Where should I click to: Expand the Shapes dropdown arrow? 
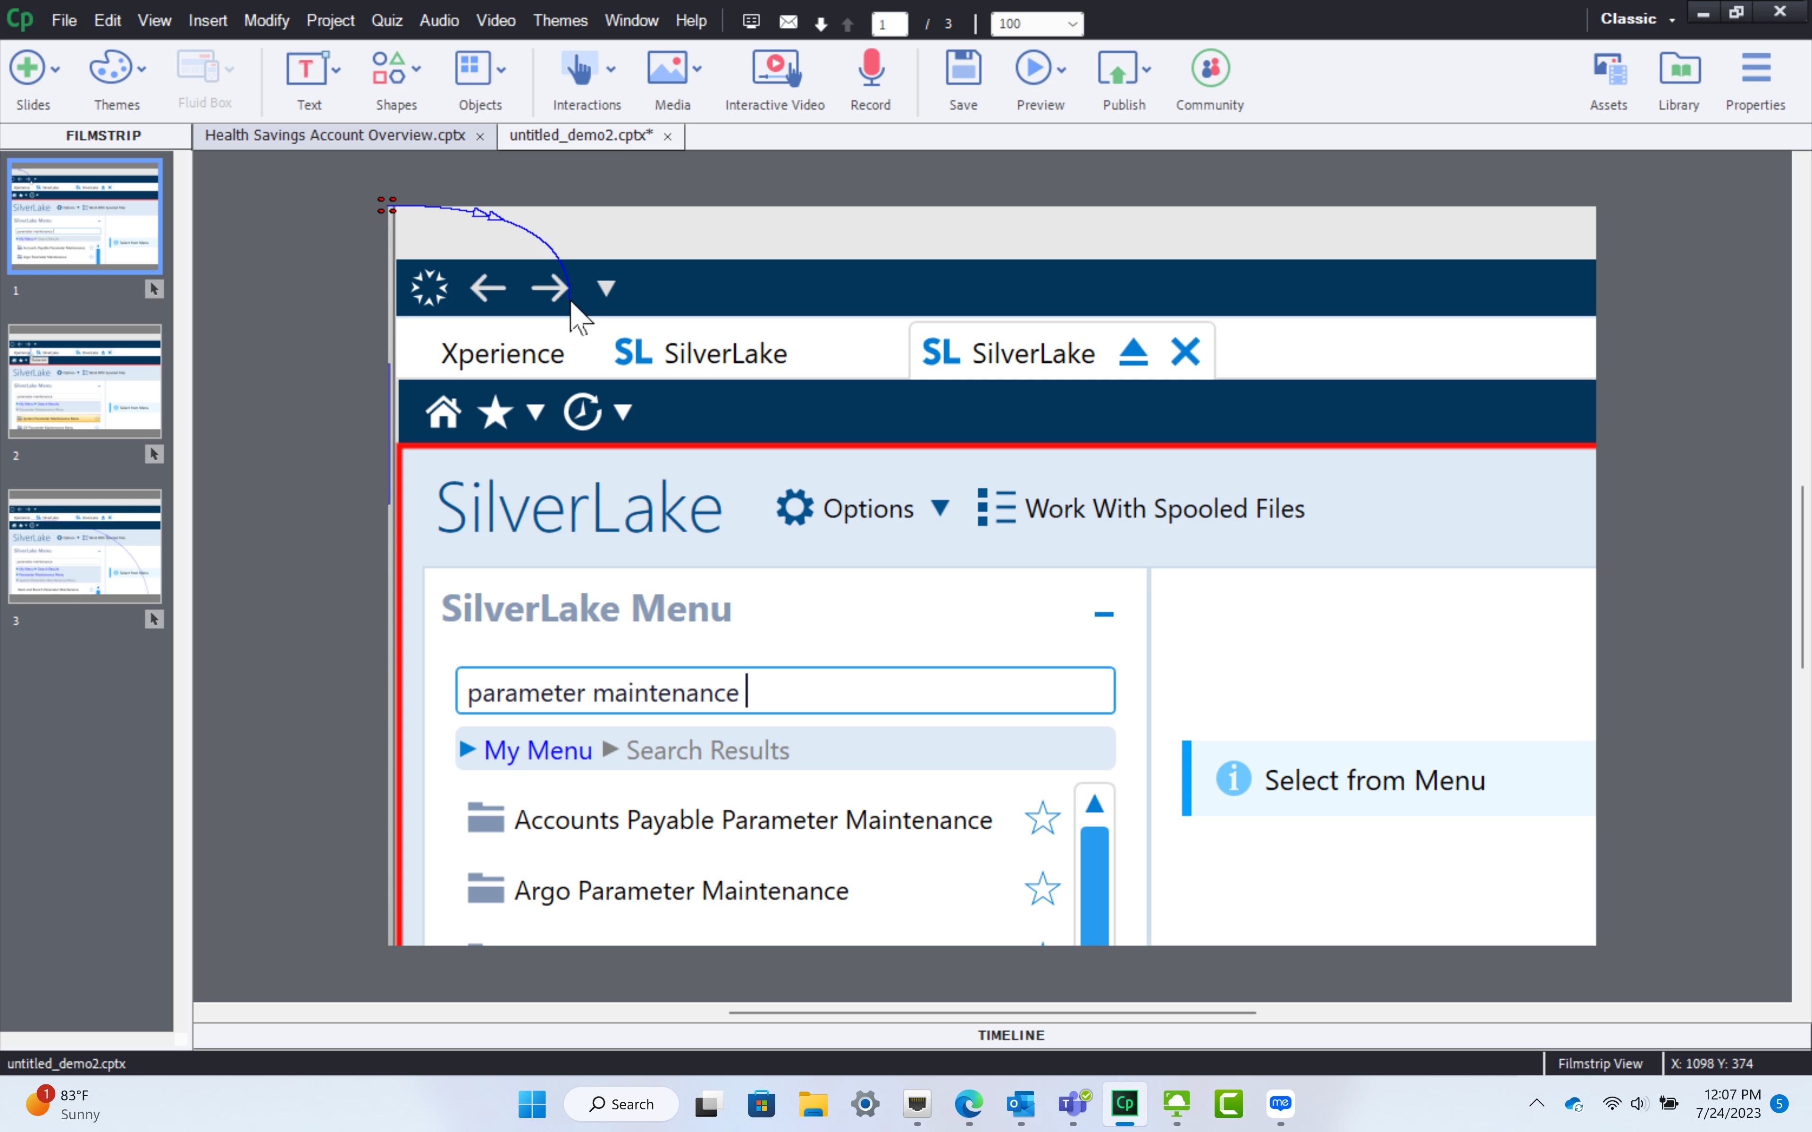[416, 70]
